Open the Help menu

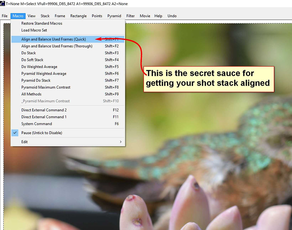[158, 16]
